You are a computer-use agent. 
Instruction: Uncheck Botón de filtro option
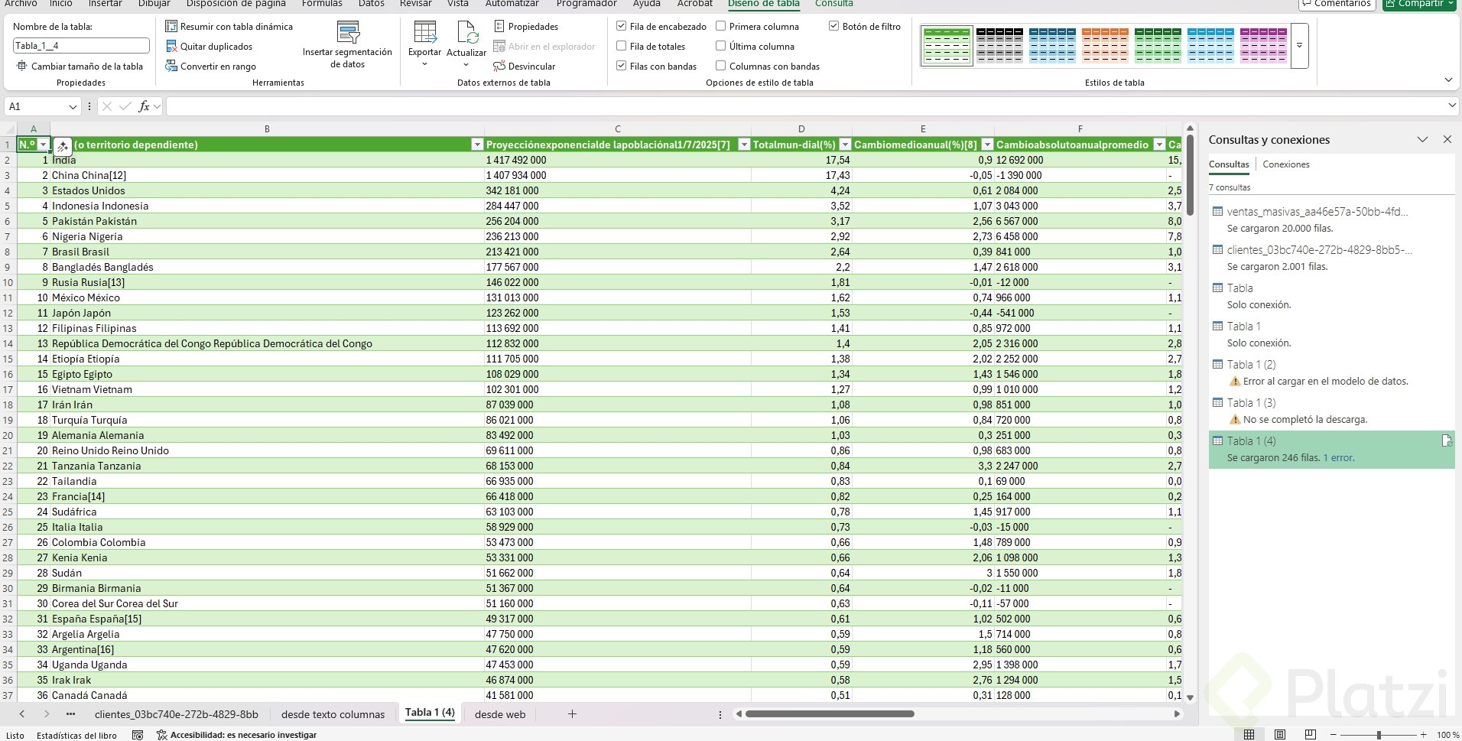[x=834, y=27]
